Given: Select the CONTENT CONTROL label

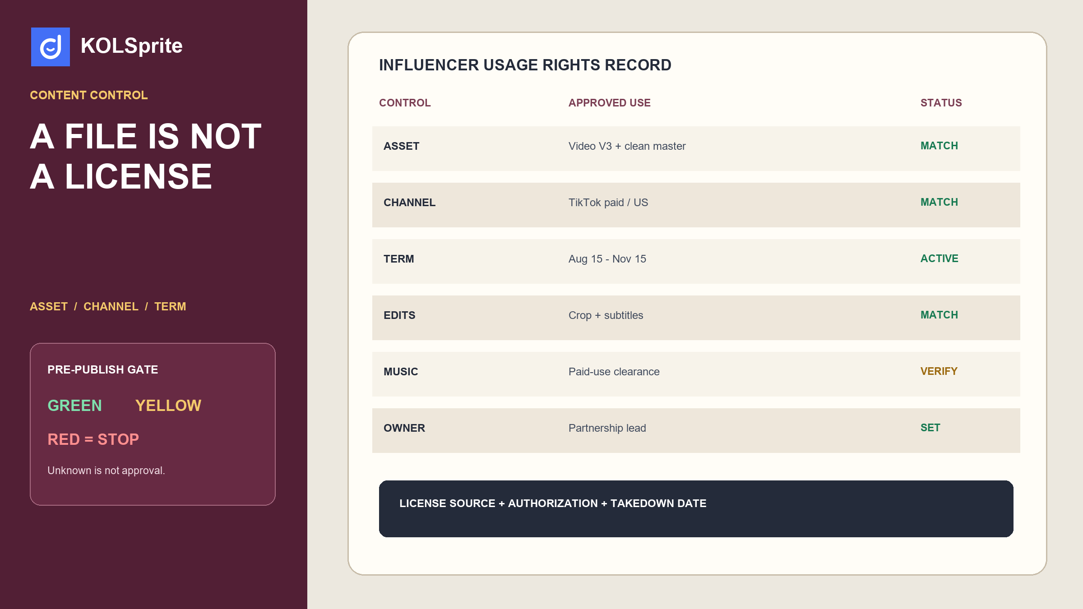Looking at the screenshot, I should click(x=89, y=95).
